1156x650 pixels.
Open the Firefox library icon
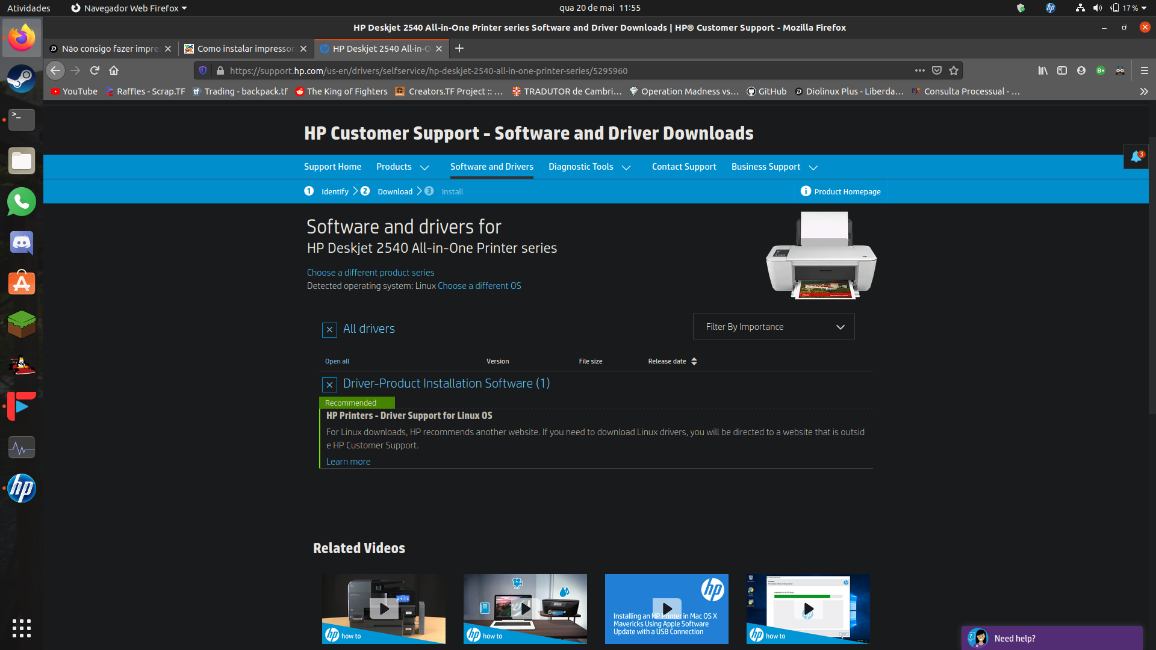(1043, 70)
